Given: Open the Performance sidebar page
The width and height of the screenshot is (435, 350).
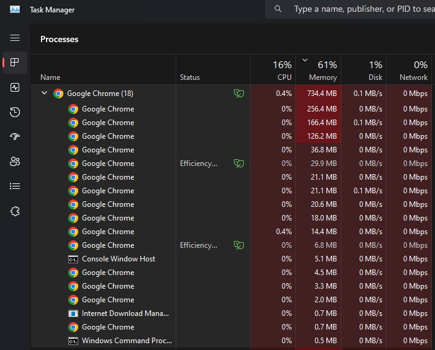Looking at the screenshot, I should 15,87.
